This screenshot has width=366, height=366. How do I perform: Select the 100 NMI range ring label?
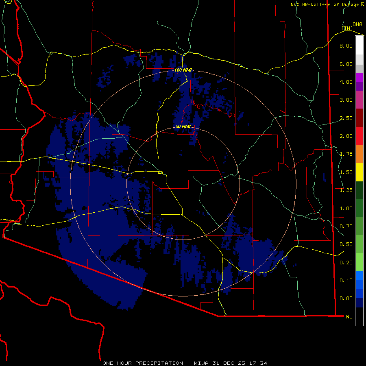point(183,70)
